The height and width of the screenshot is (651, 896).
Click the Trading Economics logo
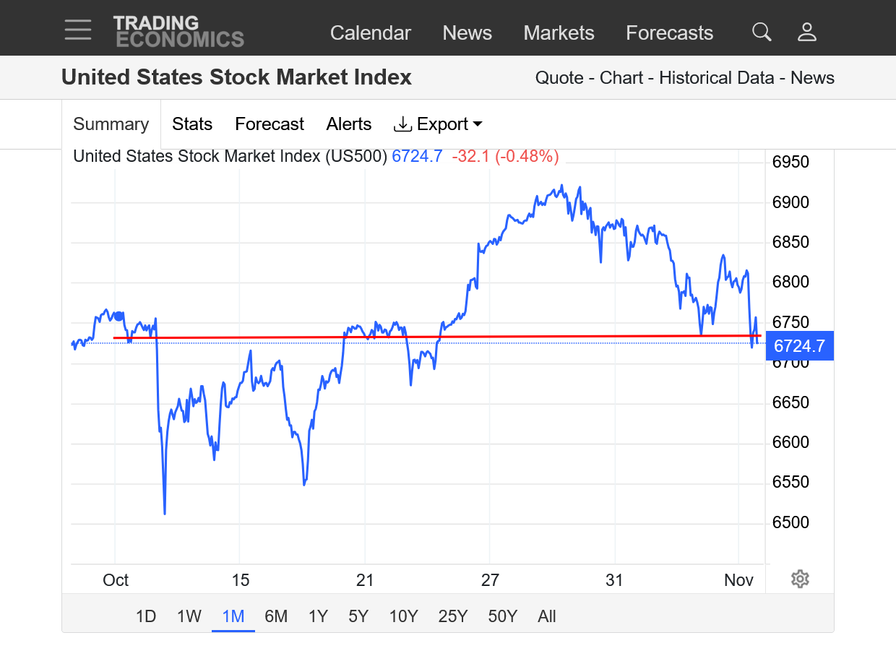(178, 32)
